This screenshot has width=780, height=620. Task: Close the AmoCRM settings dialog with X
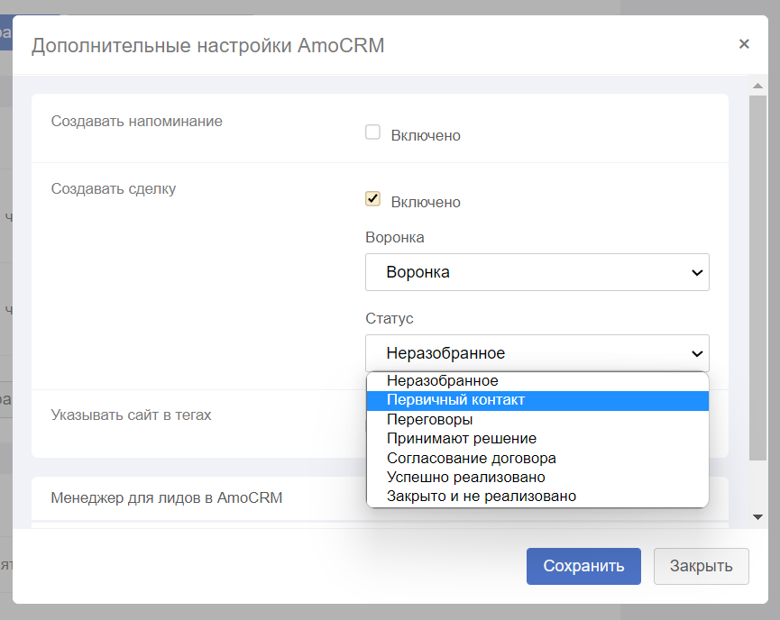[x=744, y=44]
